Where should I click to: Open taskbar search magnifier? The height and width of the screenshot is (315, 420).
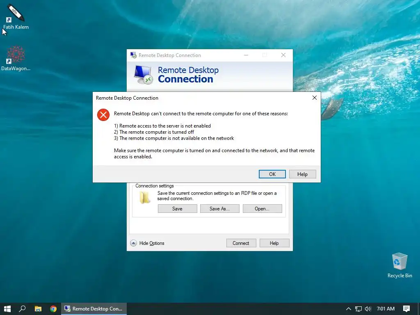coord(22,309)
